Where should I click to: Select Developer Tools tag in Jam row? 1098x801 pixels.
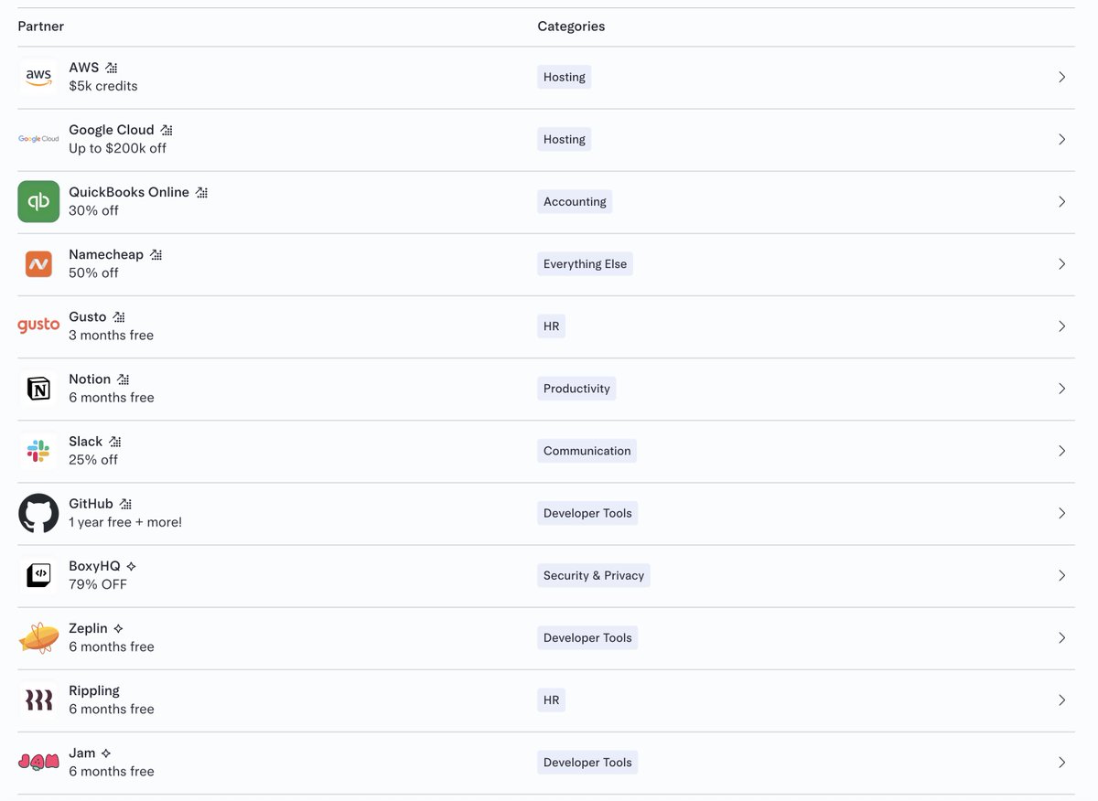[x=587, y=762]
